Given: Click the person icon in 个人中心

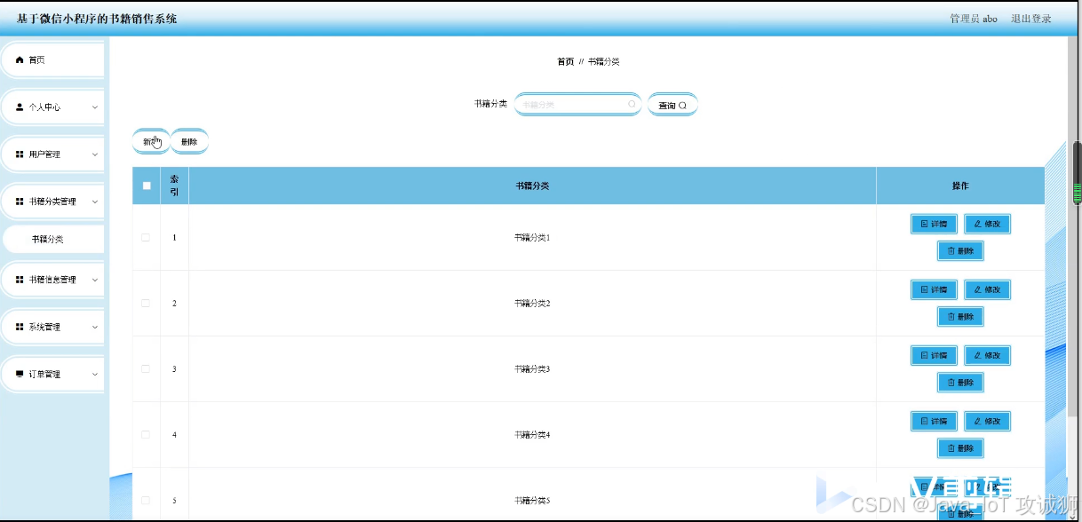Looking at the screenshot, I should [20, 107].
